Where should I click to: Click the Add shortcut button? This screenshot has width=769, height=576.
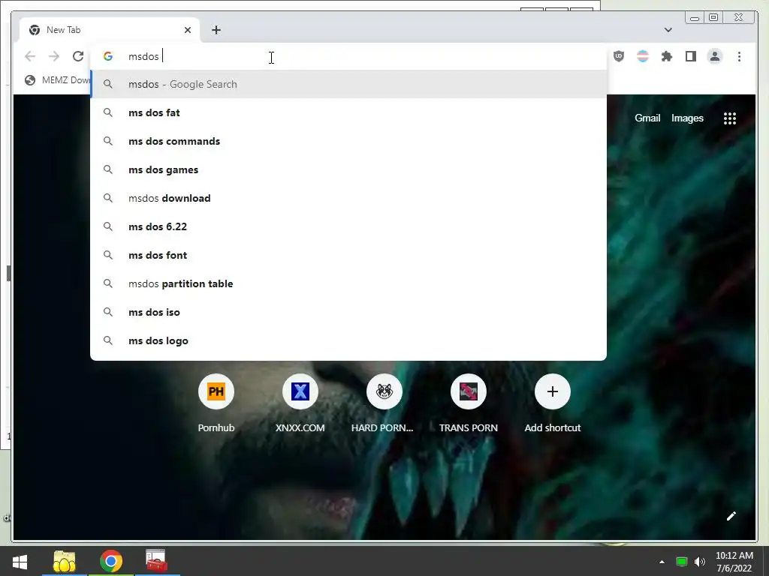tap(552, 403)
